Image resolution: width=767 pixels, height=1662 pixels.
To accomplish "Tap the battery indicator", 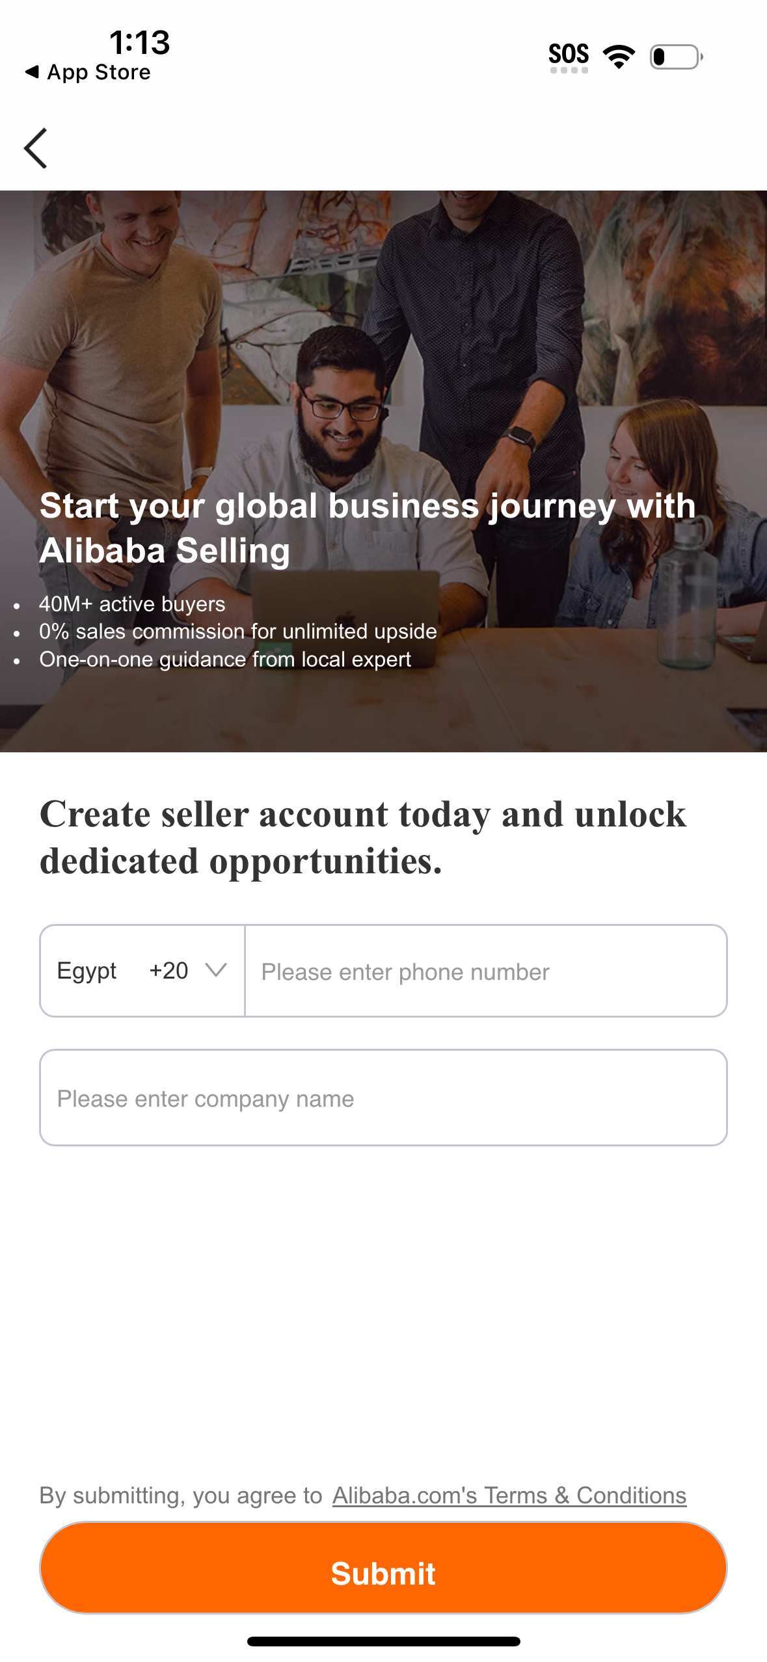I will coord(675,57).
